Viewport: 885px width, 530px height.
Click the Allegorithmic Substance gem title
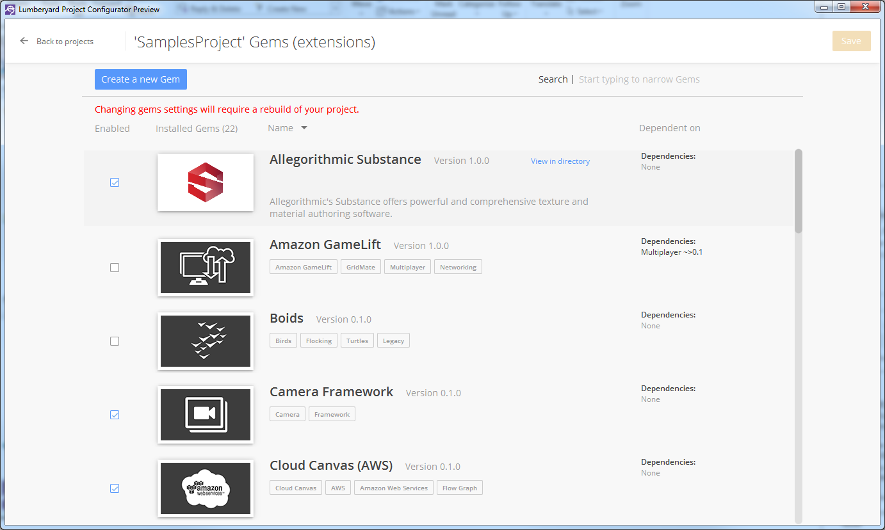tap(345, 159)
